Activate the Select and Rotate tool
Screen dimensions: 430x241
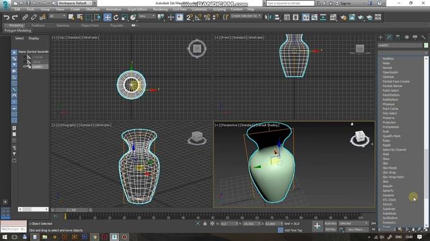coord(116,17)
